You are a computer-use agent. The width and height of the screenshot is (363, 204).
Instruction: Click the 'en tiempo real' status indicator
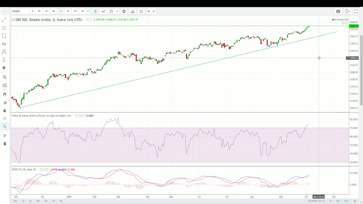(x=340, y=20)
